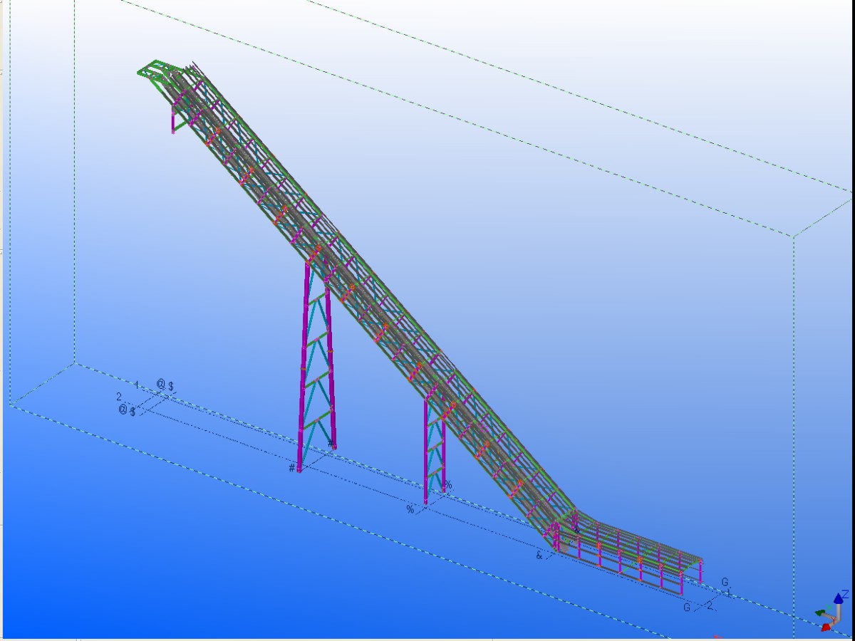
Task: Select the rear "%" grid label behind short tower
Action: coord(448,485)
